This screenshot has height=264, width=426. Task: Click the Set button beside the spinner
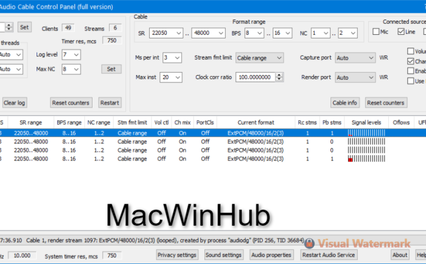[24, 27]
